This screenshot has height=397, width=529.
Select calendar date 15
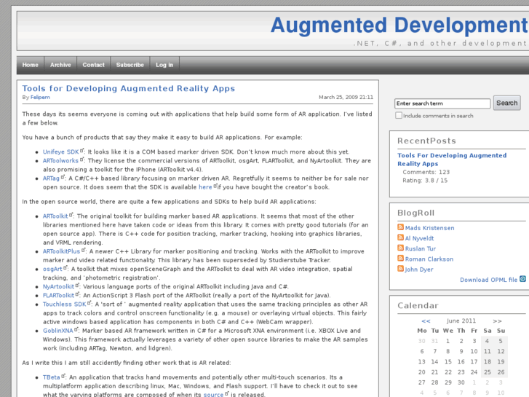[448, 362]
